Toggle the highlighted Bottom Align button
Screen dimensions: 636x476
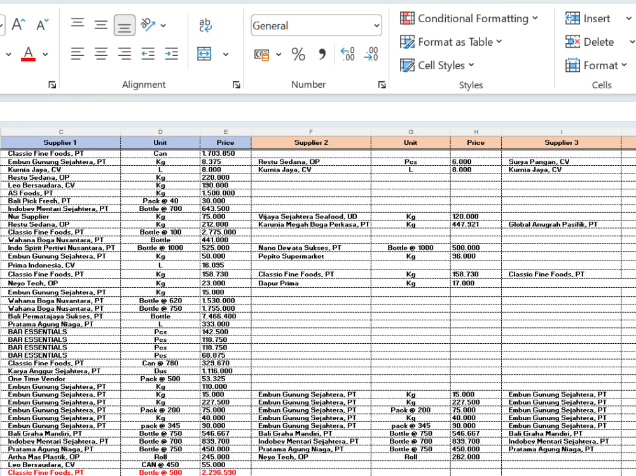point(125,25)
